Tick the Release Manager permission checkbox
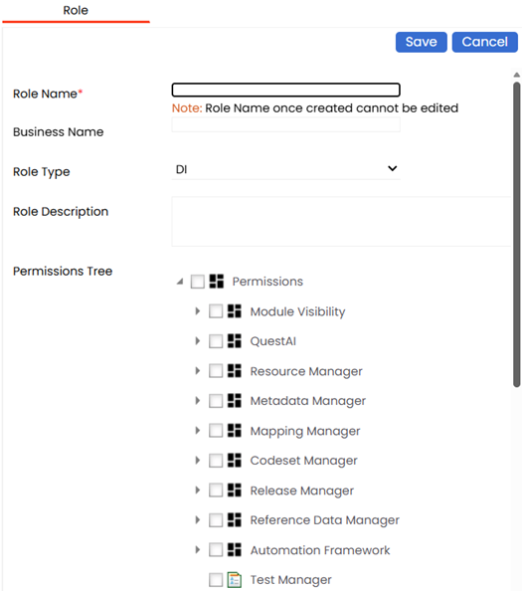Screen dimensions: 522x591 click(x=216, y=490)
